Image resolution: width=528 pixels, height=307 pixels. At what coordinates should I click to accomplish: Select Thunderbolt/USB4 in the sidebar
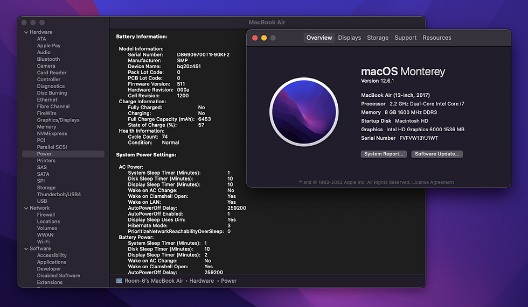tap(59, 195)
